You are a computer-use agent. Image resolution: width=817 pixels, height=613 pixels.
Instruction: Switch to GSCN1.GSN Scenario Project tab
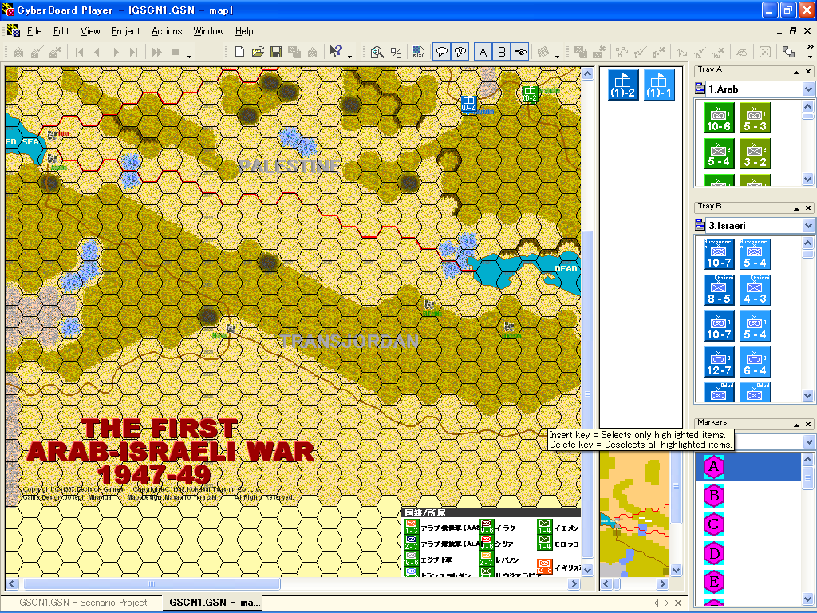click(x=83, y=603)
